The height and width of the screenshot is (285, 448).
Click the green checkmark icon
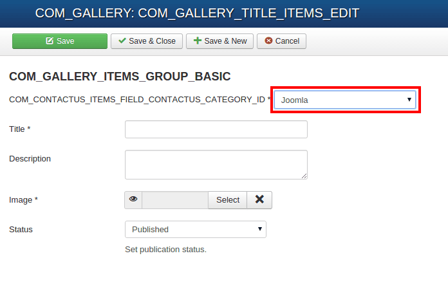click(x=122, y=41)
